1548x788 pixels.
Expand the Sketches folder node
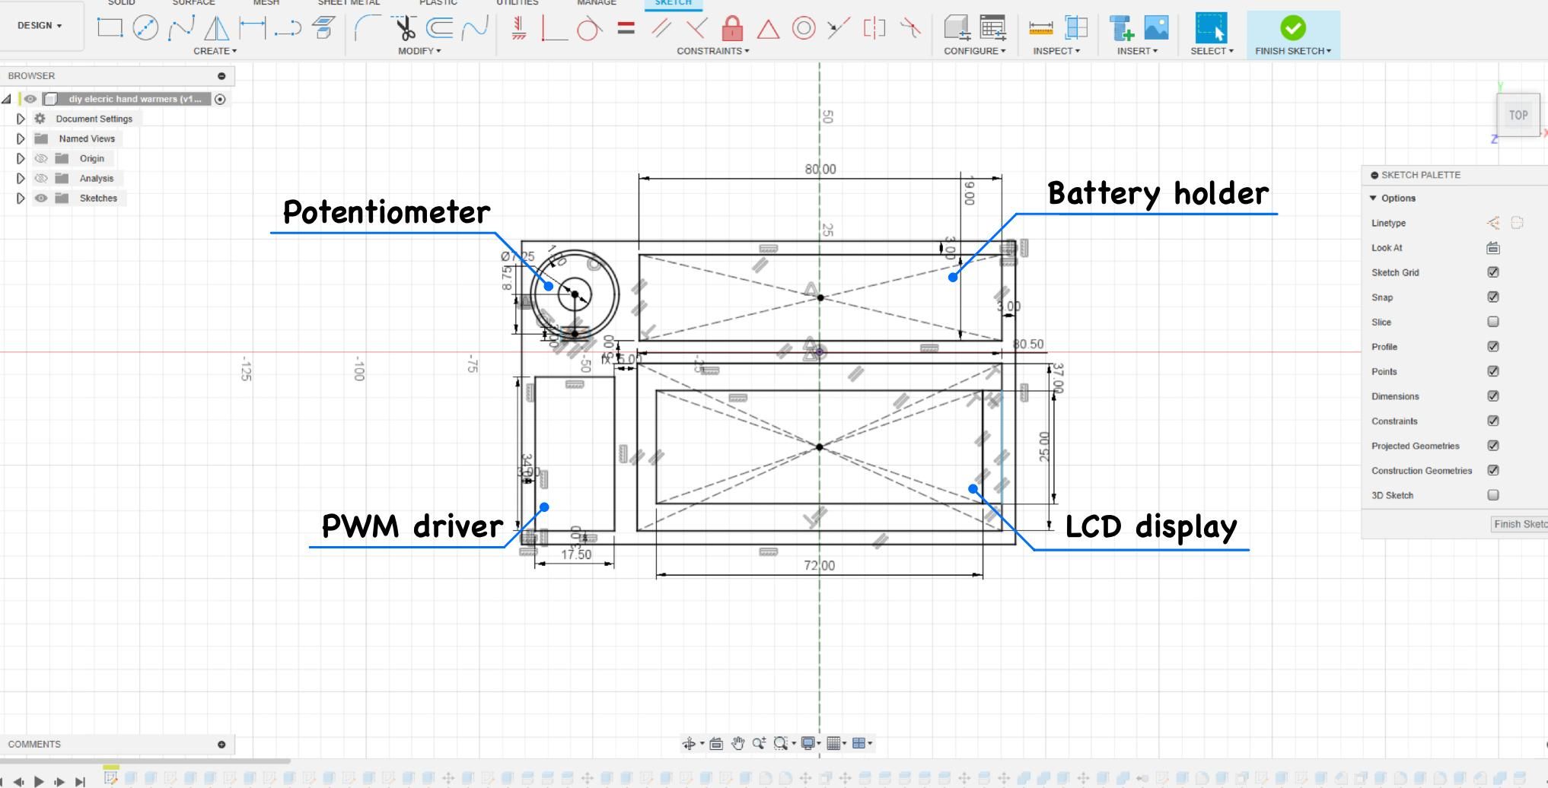[x=21, y=198]
